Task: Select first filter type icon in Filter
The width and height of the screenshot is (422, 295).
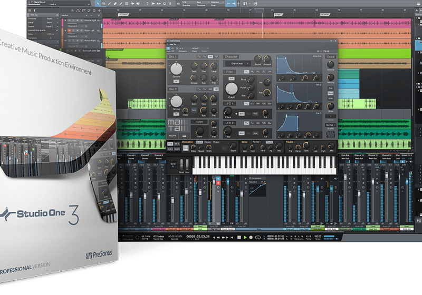Action: coord(246,72)
